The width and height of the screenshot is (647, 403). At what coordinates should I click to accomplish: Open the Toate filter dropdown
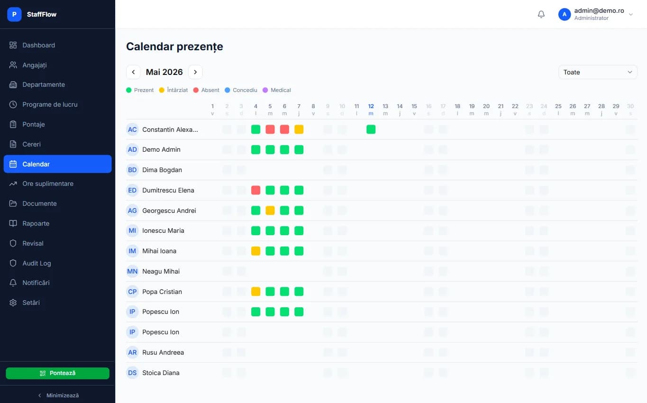598,72
